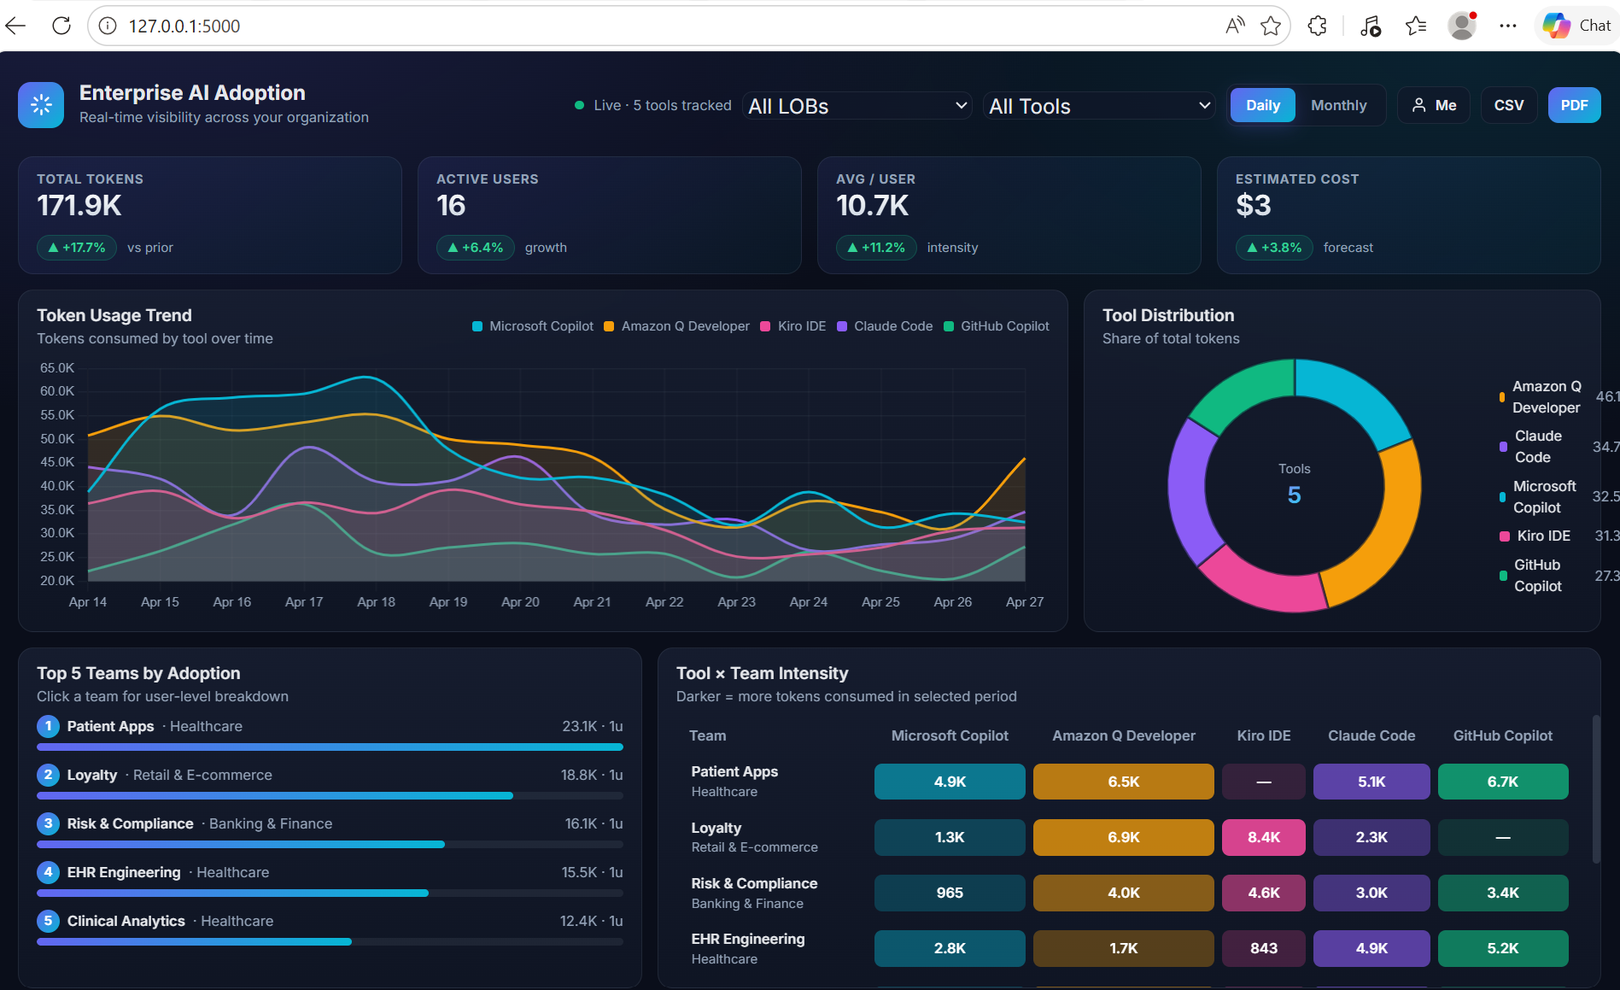Open browser settings and more menu
Image resolution: width=1620 pixels, height=990 pixels.
[x=1508, y=26]
